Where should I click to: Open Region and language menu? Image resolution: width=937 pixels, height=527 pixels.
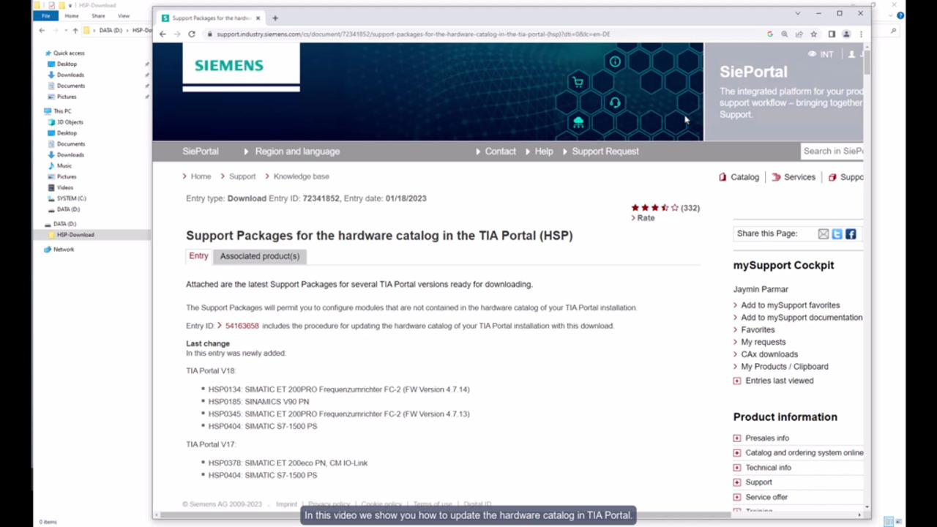[x=296, y=152]
